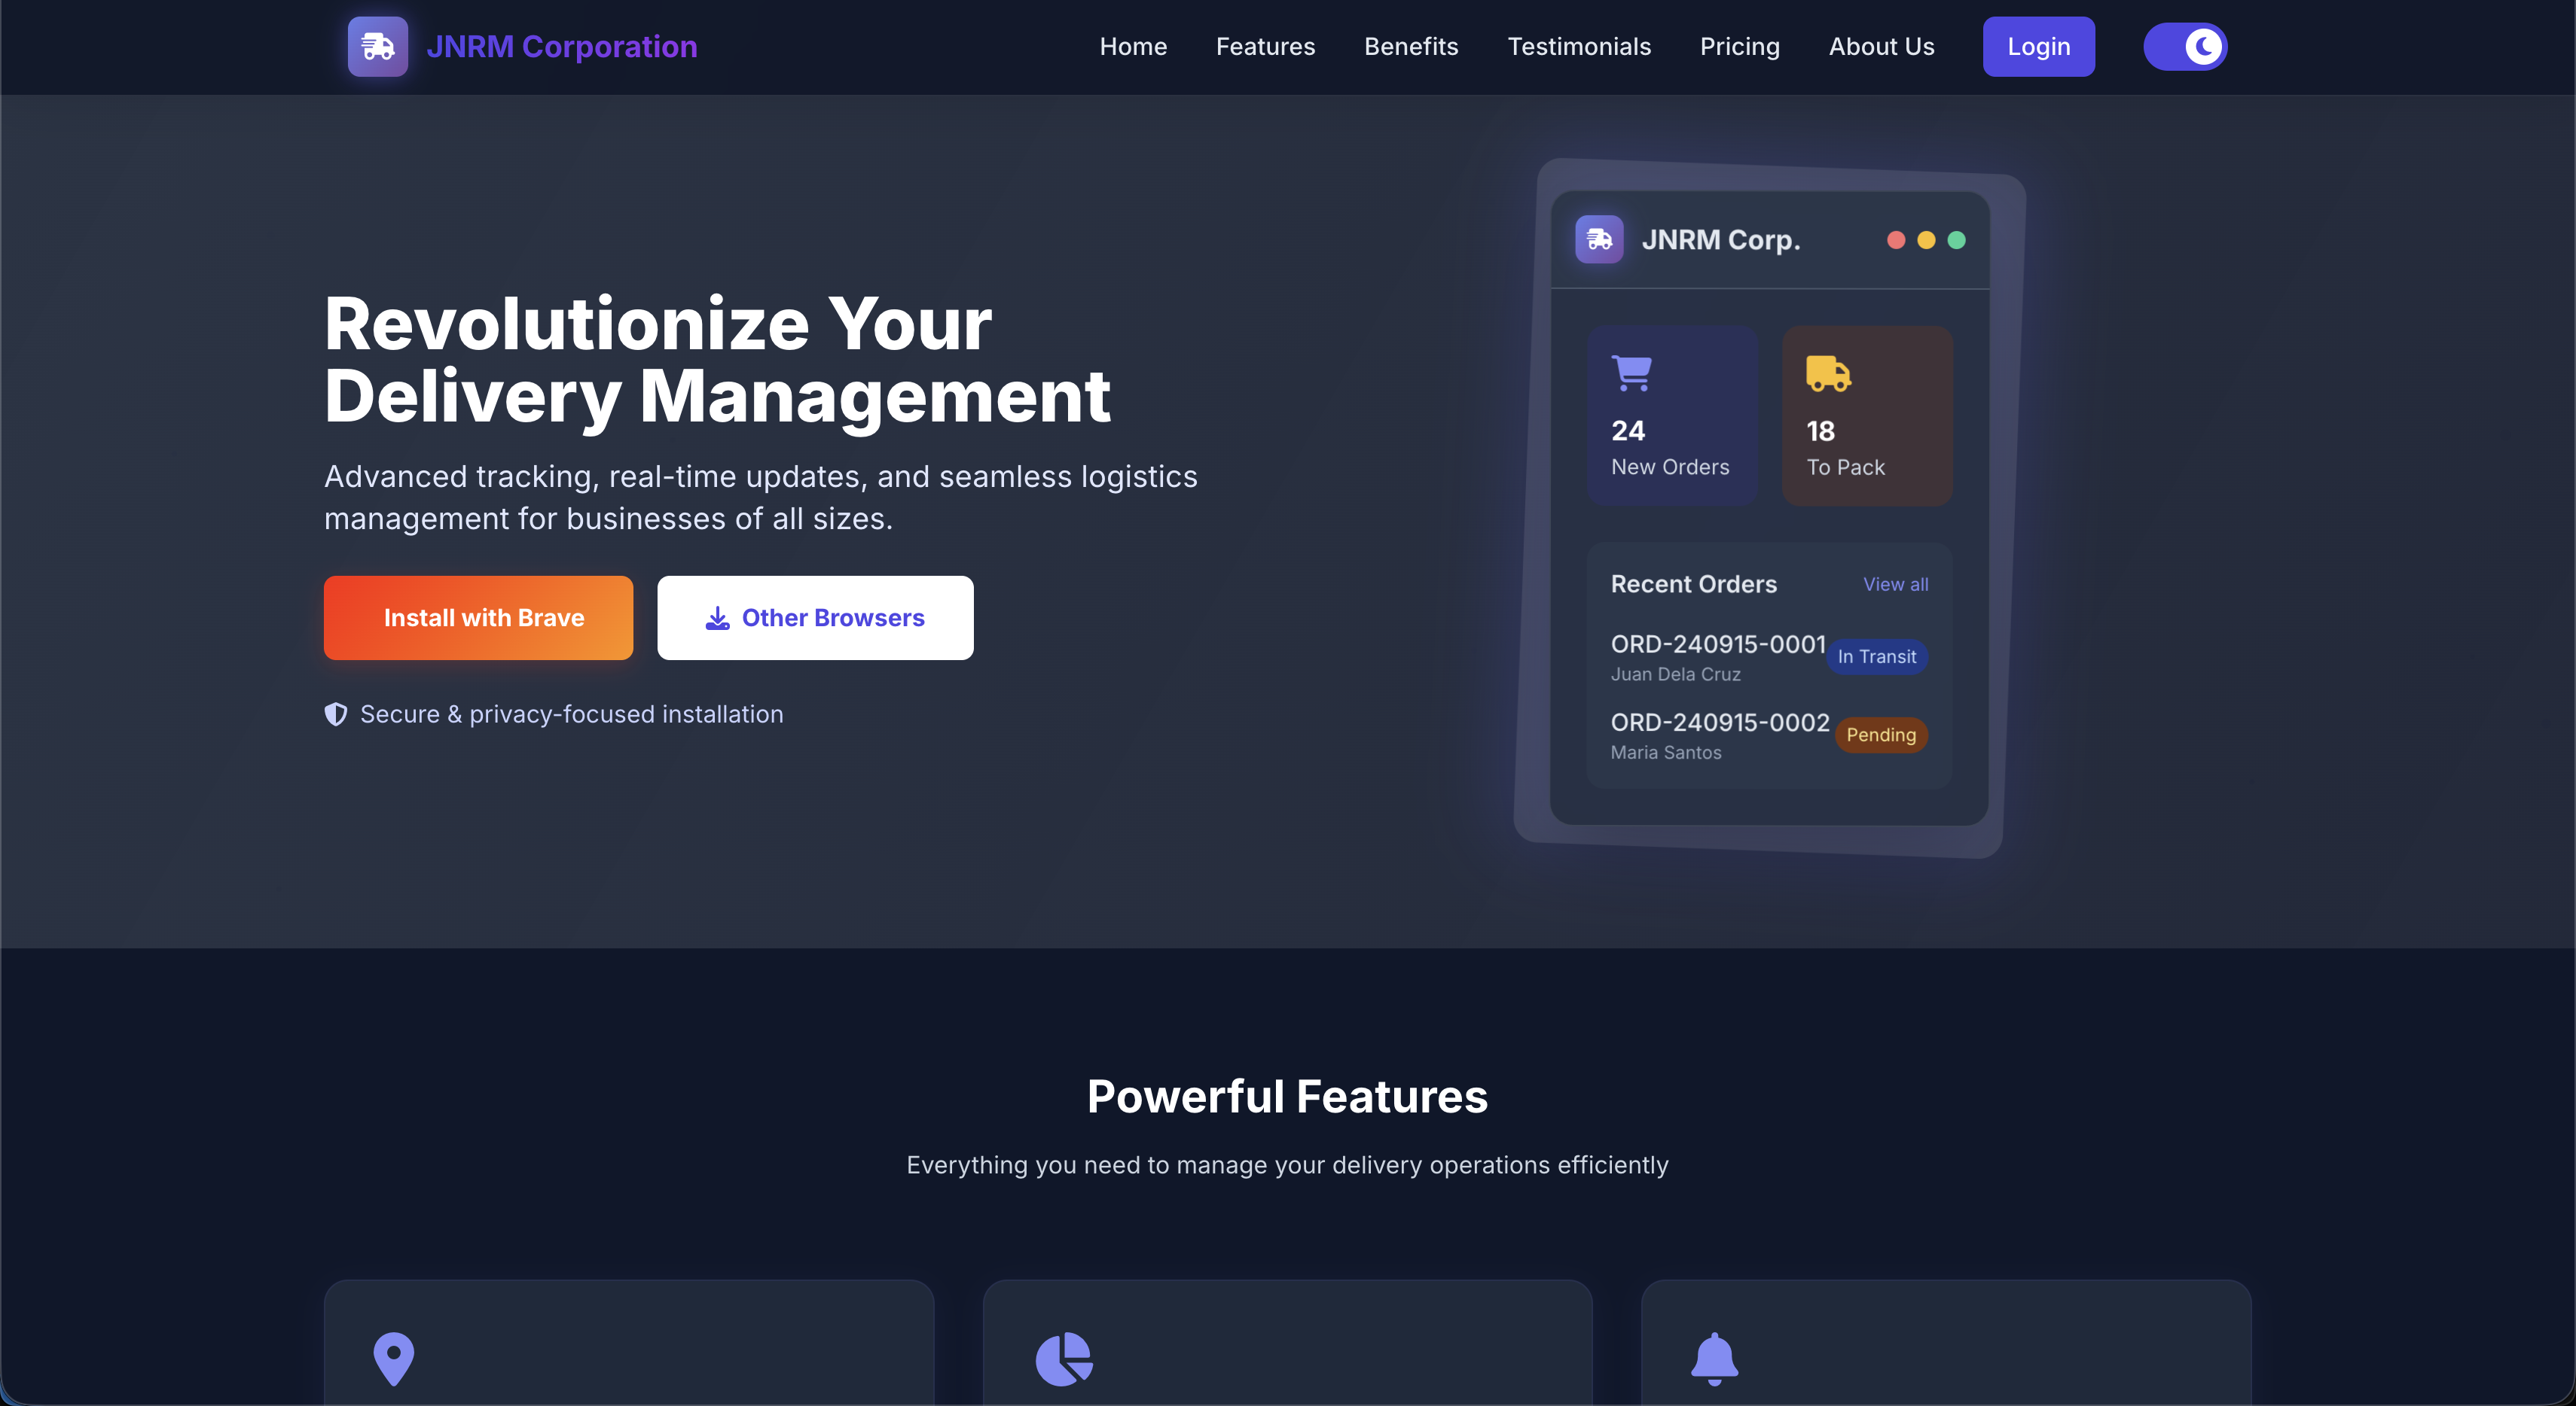Click the JNRM Corp. mockup truck icon

tap(1599, 240)
